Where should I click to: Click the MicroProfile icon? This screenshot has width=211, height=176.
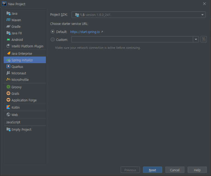click(x=8, y=79)
